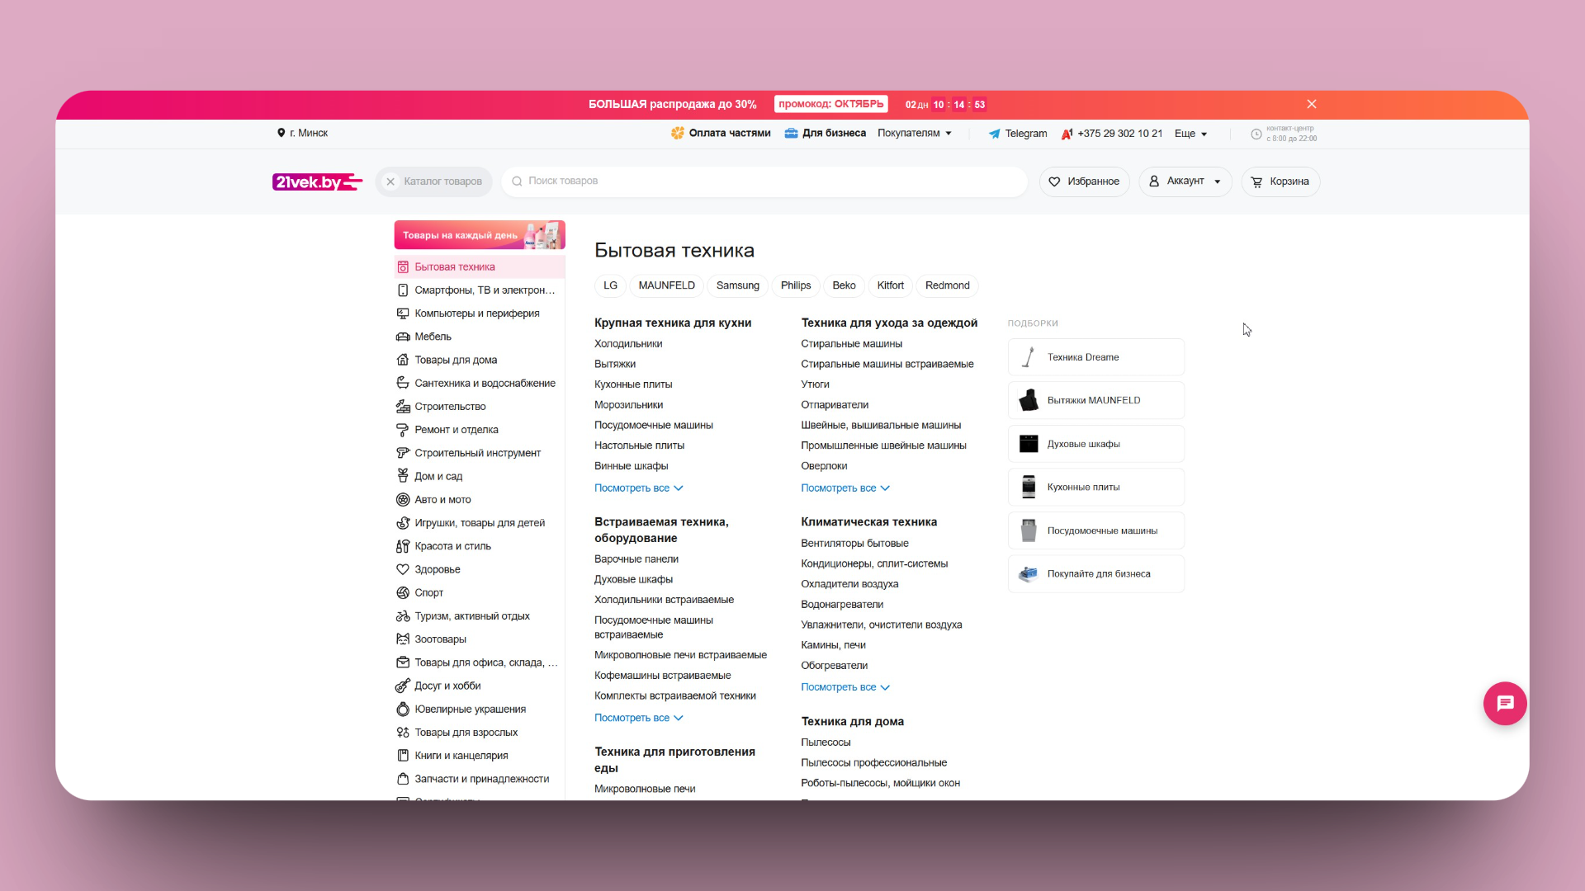This screenshot has width=1585, height=891.
Task: Open the Техника Dreame collection card
Action: pos(1095,357)
